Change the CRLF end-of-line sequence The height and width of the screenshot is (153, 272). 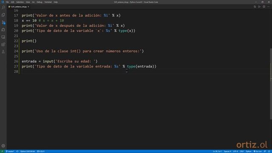(242, 151)
